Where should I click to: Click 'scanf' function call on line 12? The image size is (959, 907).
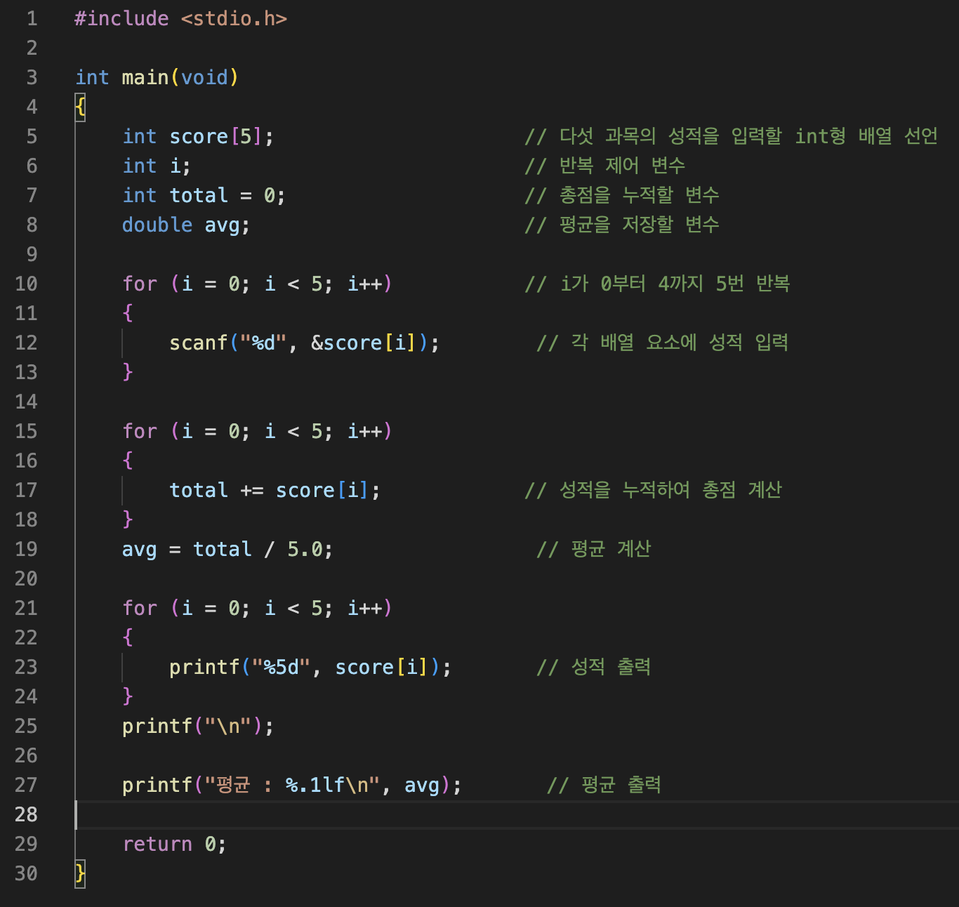(x=199, y=343)
